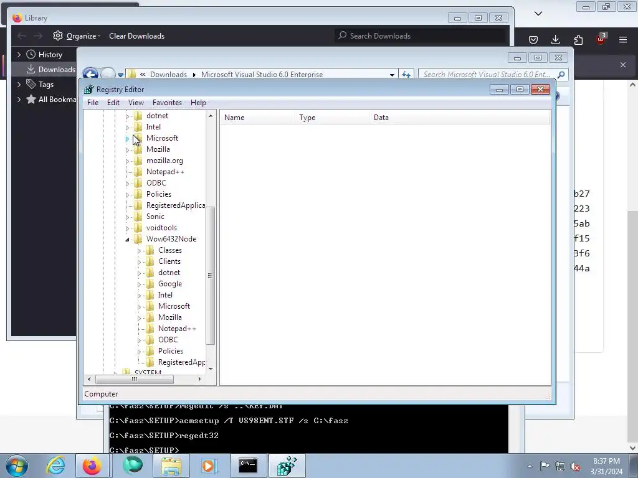Click the RegisteredApplica key label
This screenshot has width=638, height=478.
[175, 205]
